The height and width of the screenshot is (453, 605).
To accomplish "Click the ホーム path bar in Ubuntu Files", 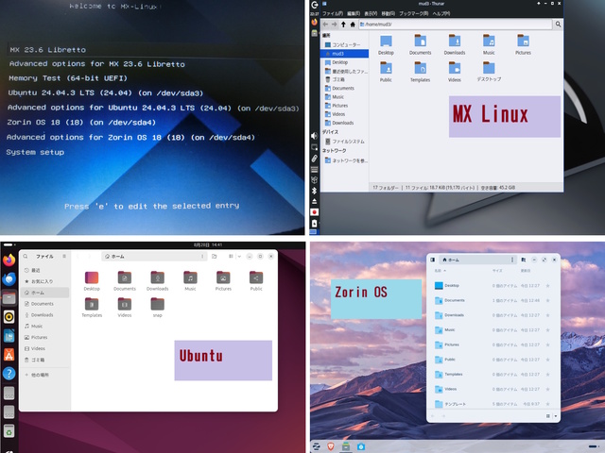I will point(153,256).
